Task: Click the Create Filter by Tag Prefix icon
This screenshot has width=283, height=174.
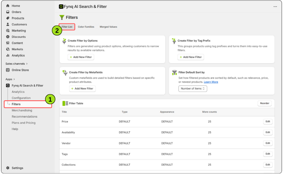Action: (174, 41)
